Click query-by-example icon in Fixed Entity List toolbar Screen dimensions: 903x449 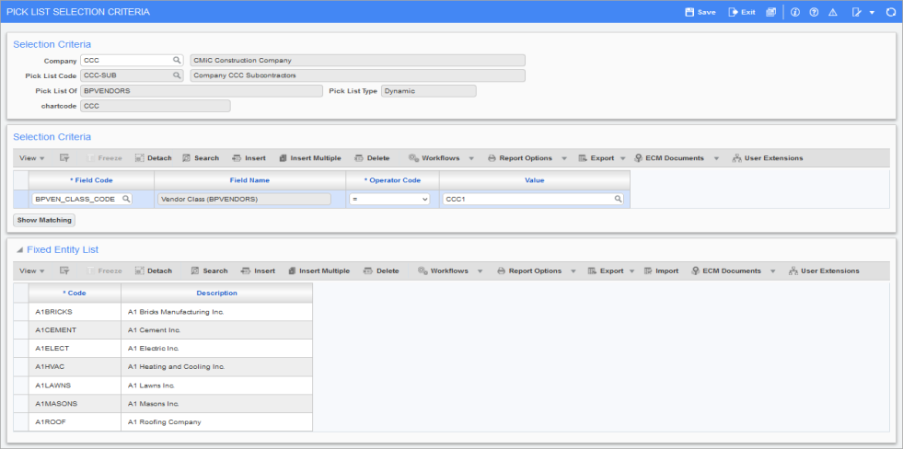point(64,271)
